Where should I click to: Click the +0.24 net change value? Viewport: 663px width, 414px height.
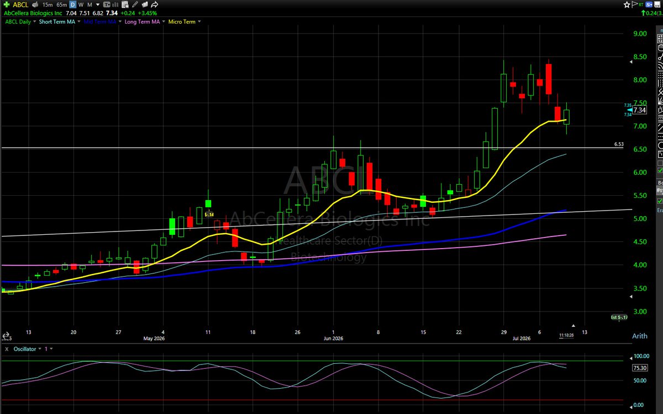[128, 13]
